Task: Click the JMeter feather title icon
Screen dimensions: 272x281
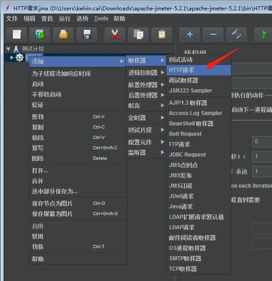Action: (8, 8)
